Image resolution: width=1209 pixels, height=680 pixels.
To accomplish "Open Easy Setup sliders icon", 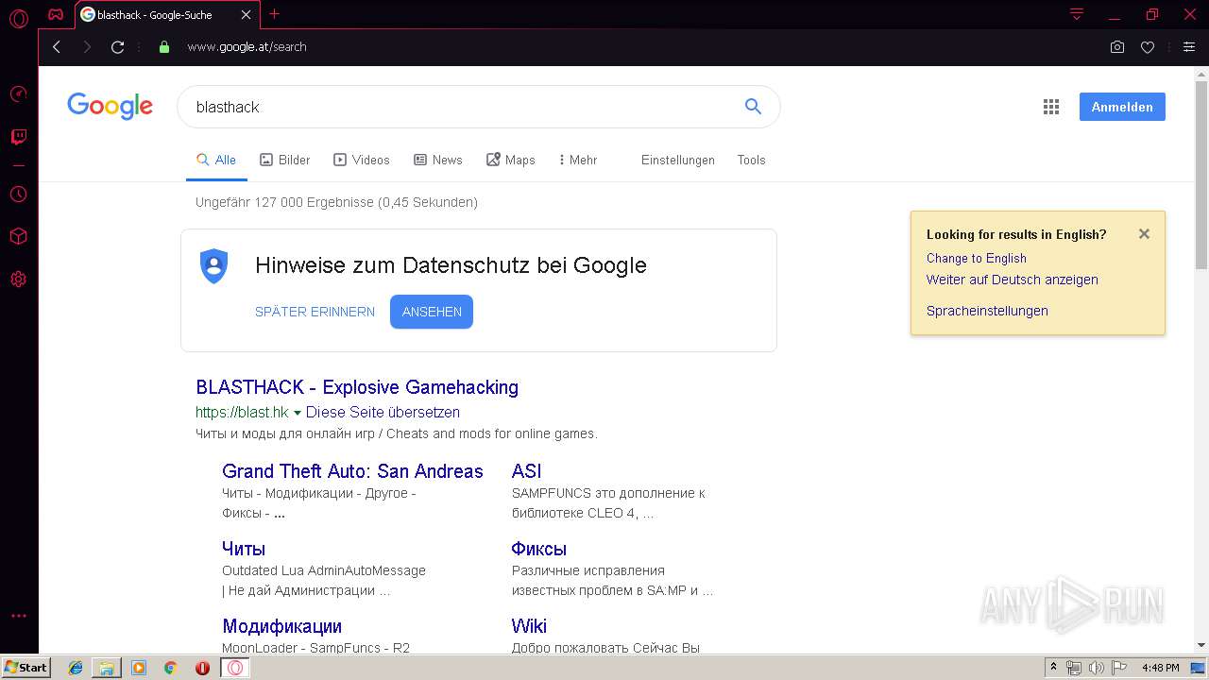I will 1189,46.
